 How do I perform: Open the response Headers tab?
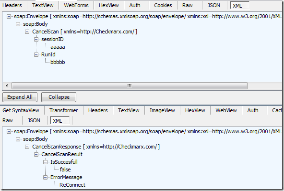(98, 110)
